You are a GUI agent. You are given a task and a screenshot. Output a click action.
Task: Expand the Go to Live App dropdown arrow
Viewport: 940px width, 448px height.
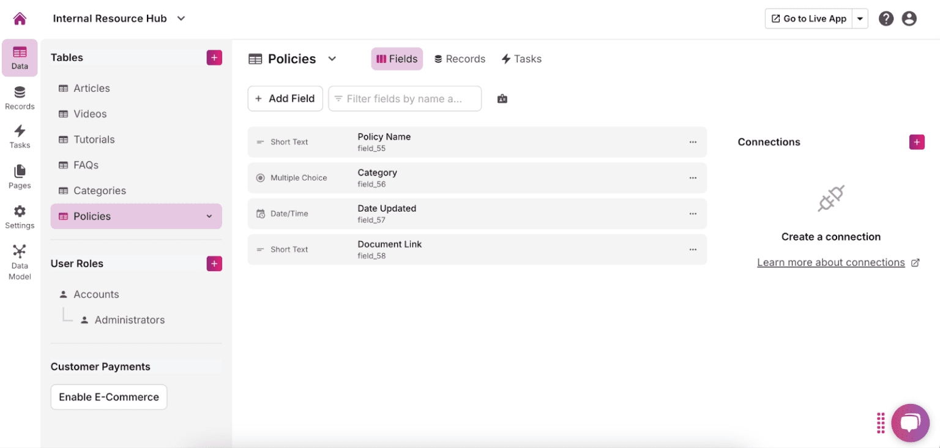click(x=860, y=18)
